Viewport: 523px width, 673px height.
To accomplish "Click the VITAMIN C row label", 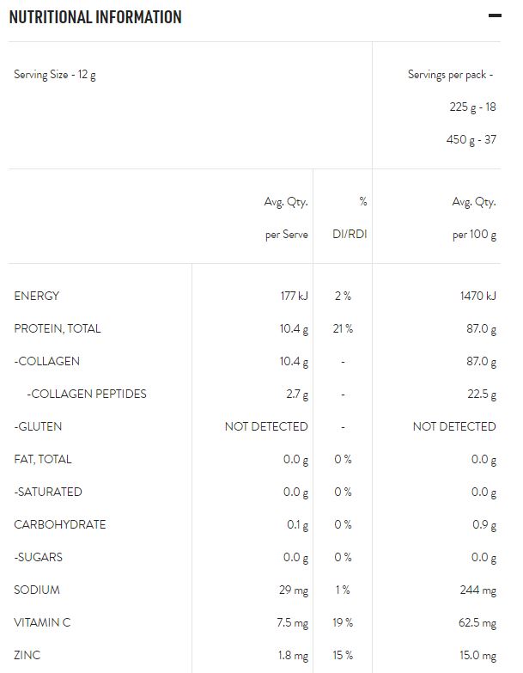I will click(42, 622).
